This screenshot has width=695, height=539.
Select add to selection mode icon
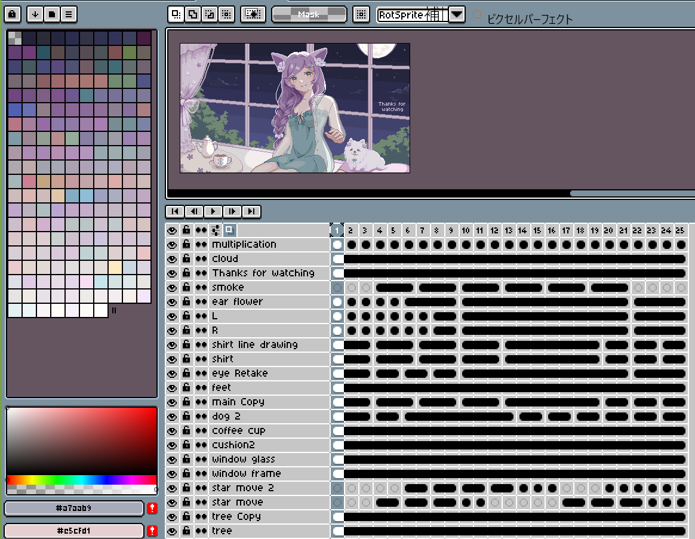click(193, 14)
